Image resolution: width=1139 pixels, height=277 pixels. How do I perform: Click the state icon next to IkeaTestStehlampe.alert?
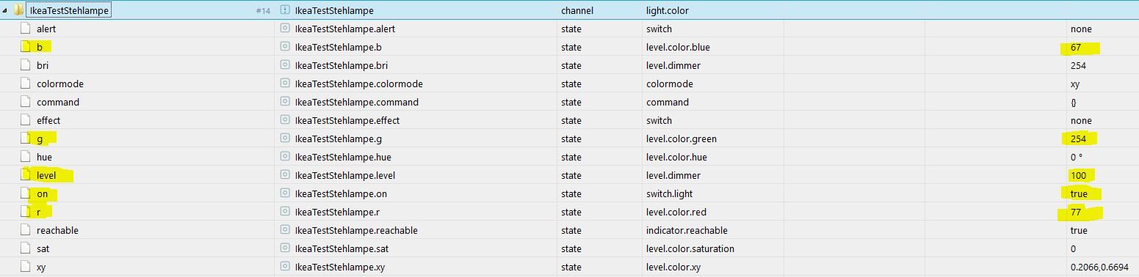286,29
